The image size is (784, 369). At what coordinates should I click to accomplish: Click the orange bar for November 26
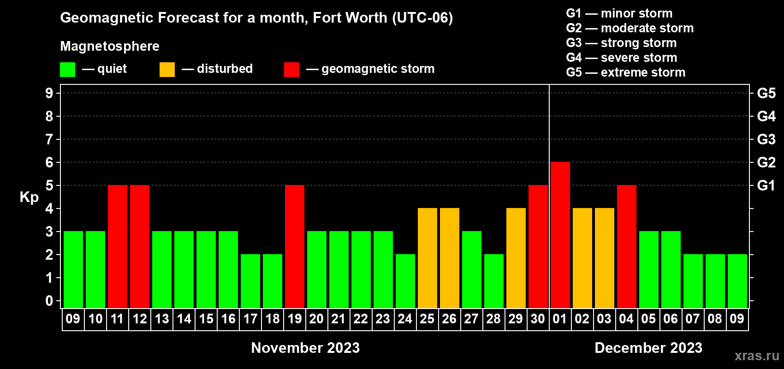[450, 258]
